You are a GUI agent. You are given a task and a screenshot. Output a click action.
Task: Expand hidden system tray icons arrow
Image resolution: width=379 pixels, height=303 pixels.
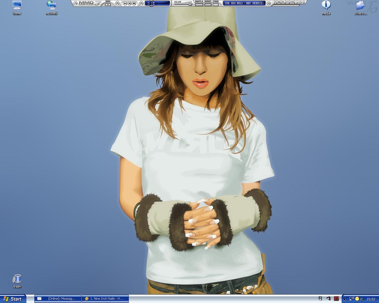click(344, 299)
